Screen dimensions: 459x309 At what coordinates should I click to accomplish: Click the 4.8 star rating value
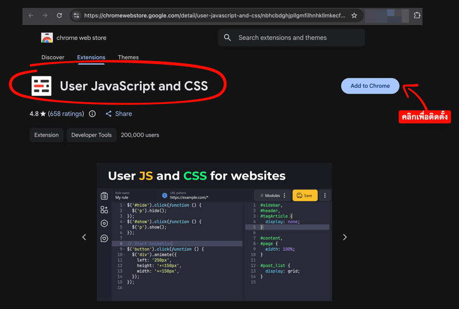coord(34,114)
